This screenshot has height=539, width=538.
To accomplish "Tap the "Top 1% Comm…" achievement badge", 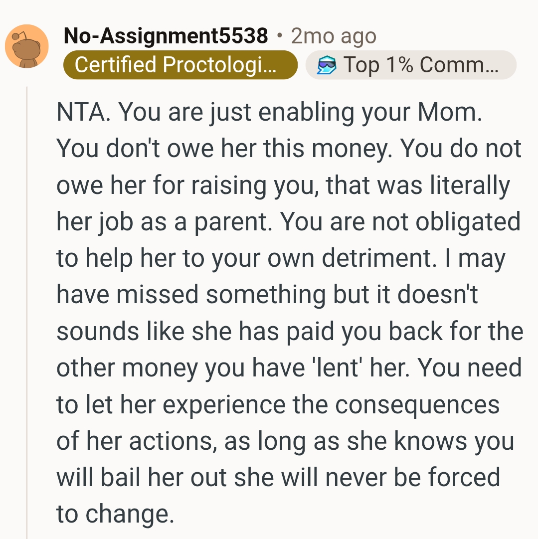I will (x=410, y=65).
